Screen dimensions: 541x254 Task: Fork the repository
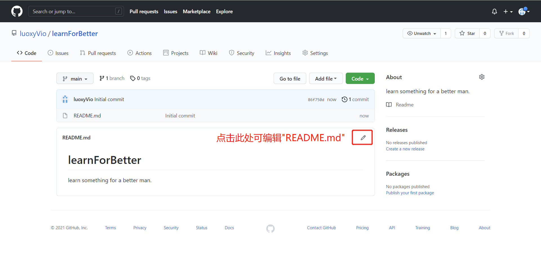(507, 33)
